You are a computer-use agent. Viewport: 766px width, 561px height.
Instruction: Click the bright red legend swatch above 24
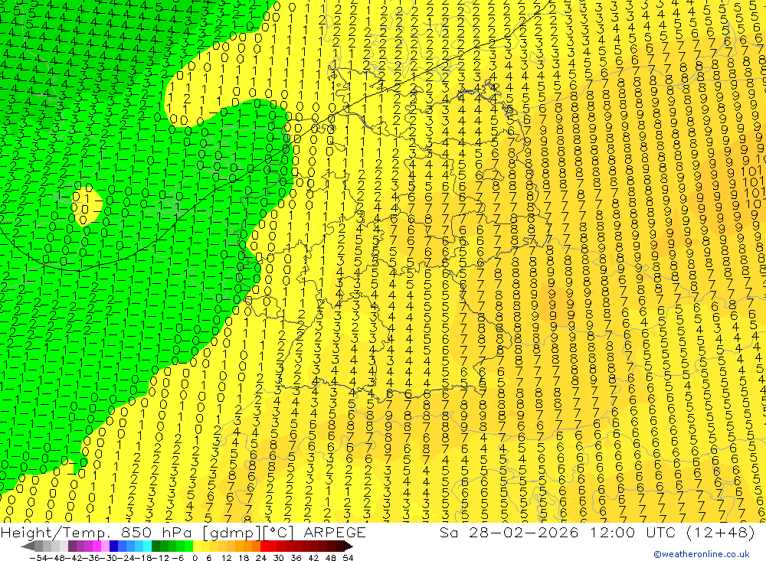click(264, 546)
